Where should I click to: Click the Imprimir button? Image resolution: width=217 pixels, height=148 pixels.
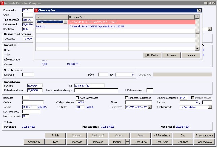117,142
